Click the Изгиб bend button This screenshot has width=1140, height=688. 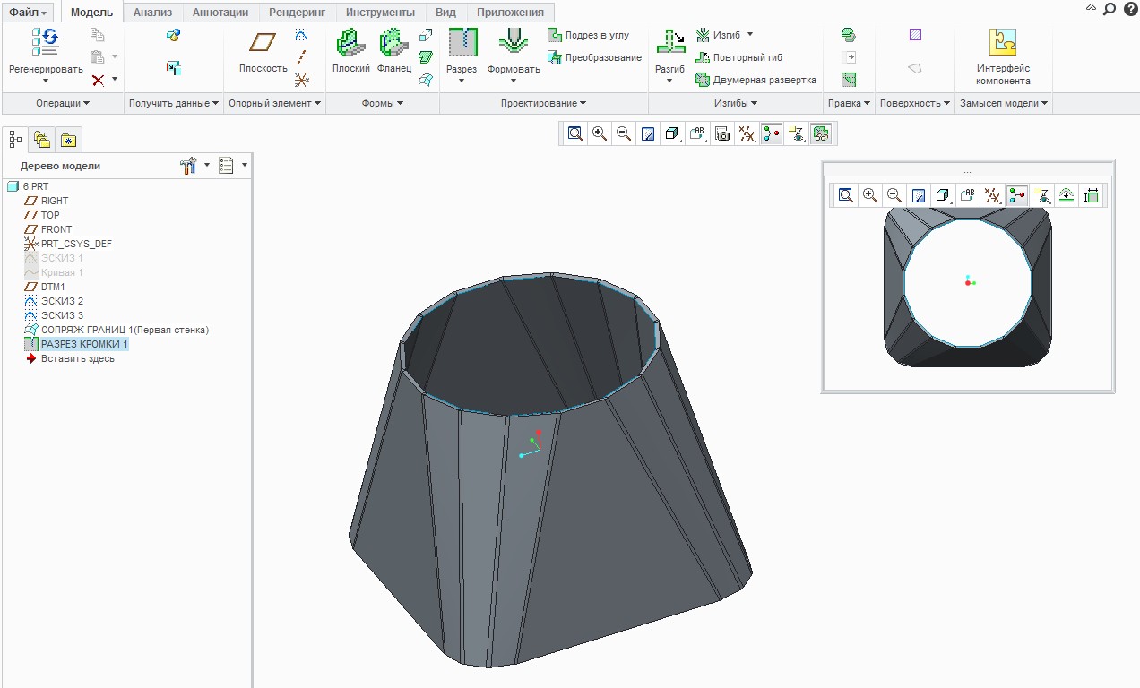tap(724, 35)
